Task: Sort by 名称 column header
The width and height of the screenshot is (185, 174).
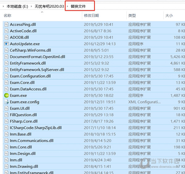Action: (7, 15)
